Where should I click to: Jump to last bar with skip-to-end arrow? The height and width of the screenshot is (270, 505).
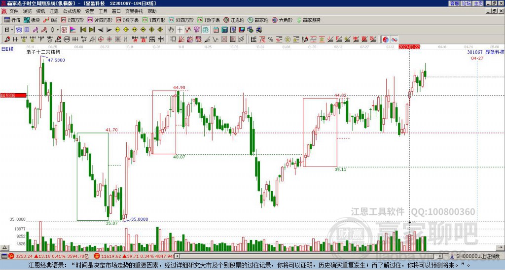[x=92, y=30]
